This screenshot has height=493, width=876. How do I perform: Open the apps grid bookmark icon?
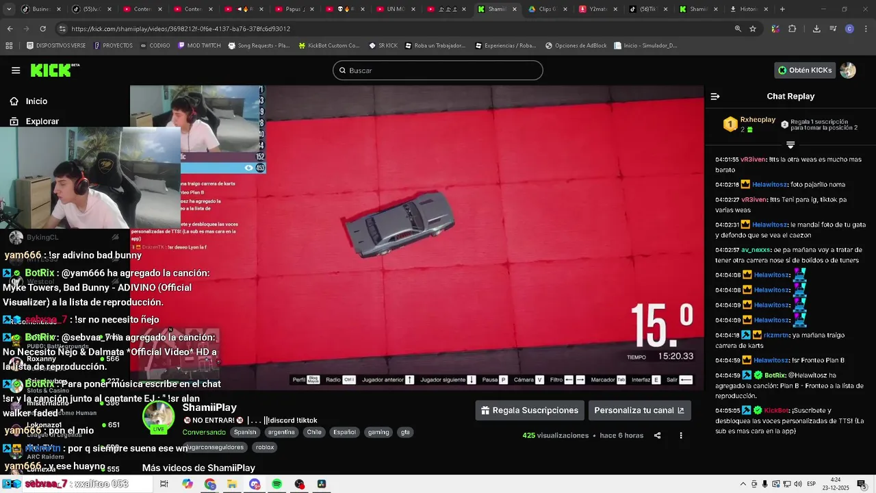click(x=9, y=46)
